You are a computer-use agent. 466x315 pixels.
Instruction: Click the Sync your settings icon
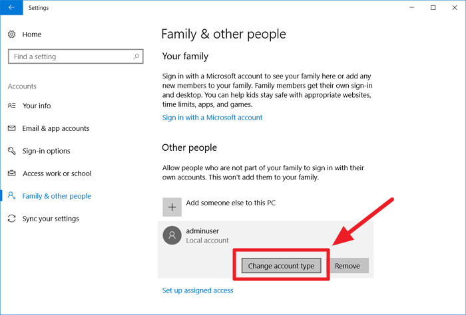(12, 219)
